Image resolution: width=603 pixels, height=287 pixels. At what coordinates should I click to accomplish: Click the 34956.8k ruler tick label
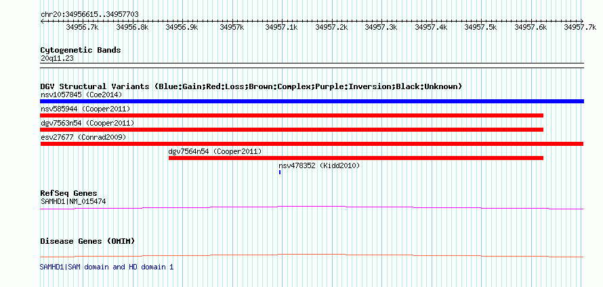pyautogui.click(x=132, y=27)
